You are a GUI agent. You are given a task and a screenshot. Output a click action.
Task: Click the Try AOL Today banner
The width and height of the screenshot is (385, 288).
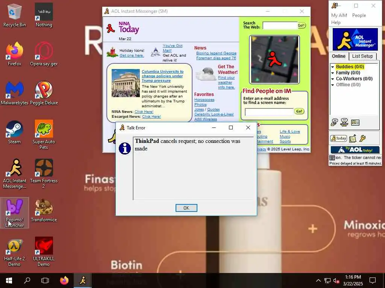pyautogui.click(x=355, y=150)
